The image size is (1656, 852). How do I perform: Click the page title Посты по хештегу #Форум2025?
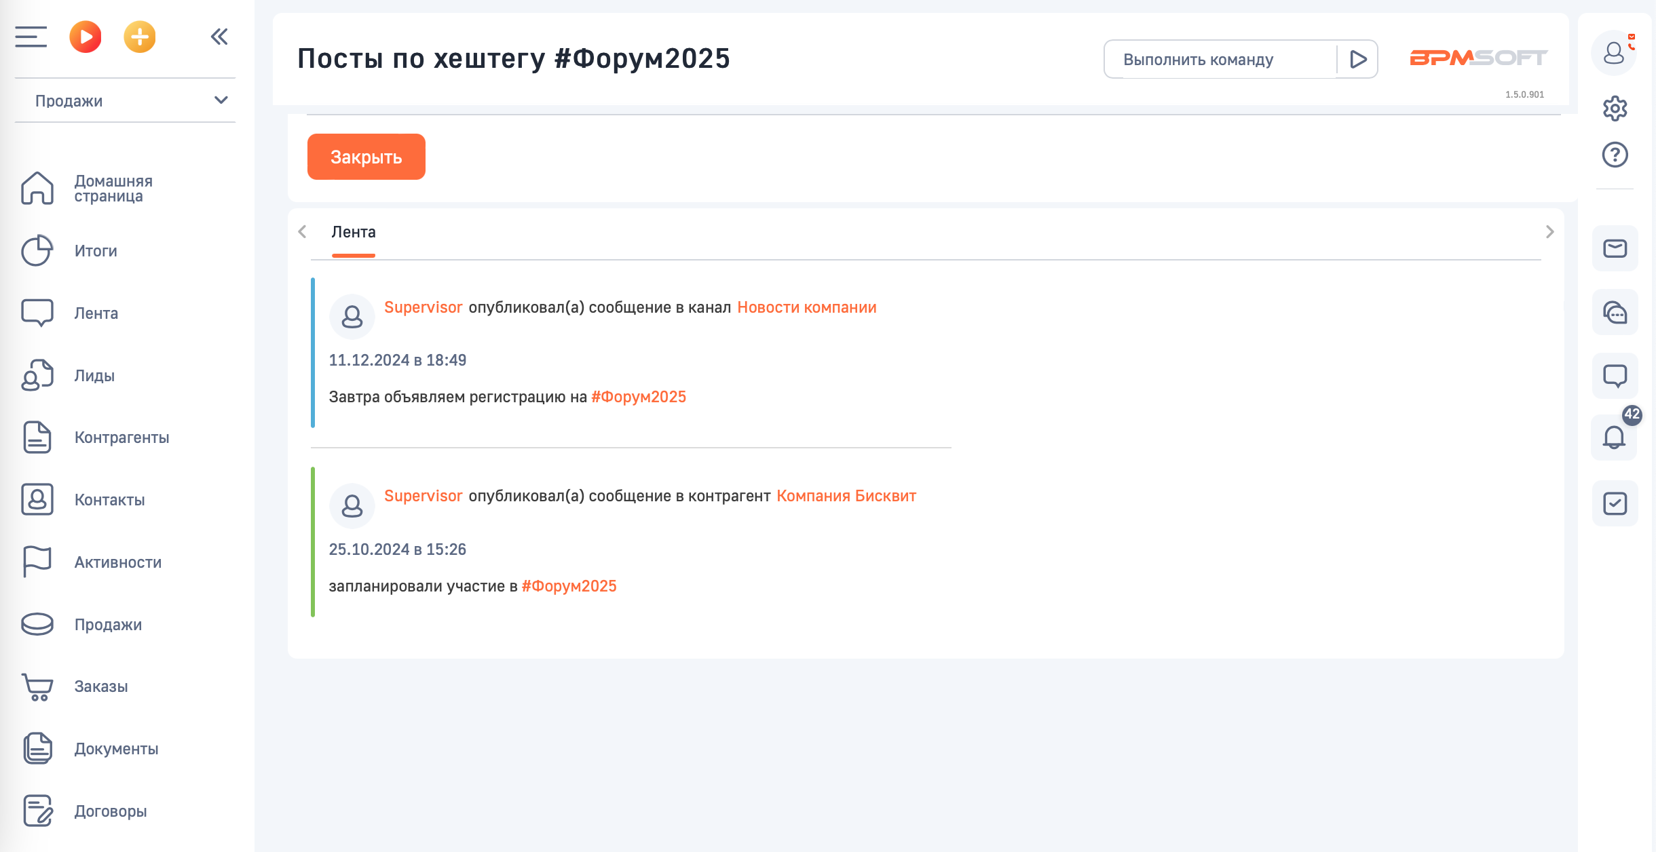514,58
